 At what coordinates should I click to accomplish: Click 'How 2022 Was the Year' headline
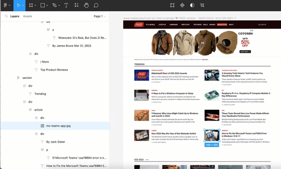(x=174, y=134)
